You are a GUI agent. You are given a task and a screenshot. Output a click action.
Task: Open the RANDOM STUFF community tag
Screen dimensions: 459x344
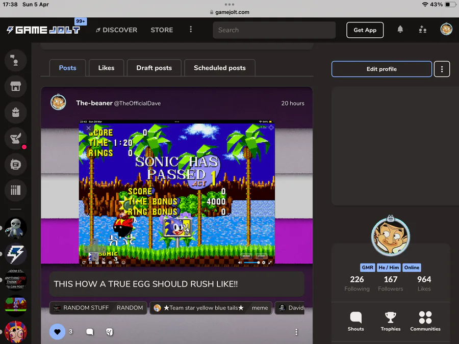(x=82, y=308)
